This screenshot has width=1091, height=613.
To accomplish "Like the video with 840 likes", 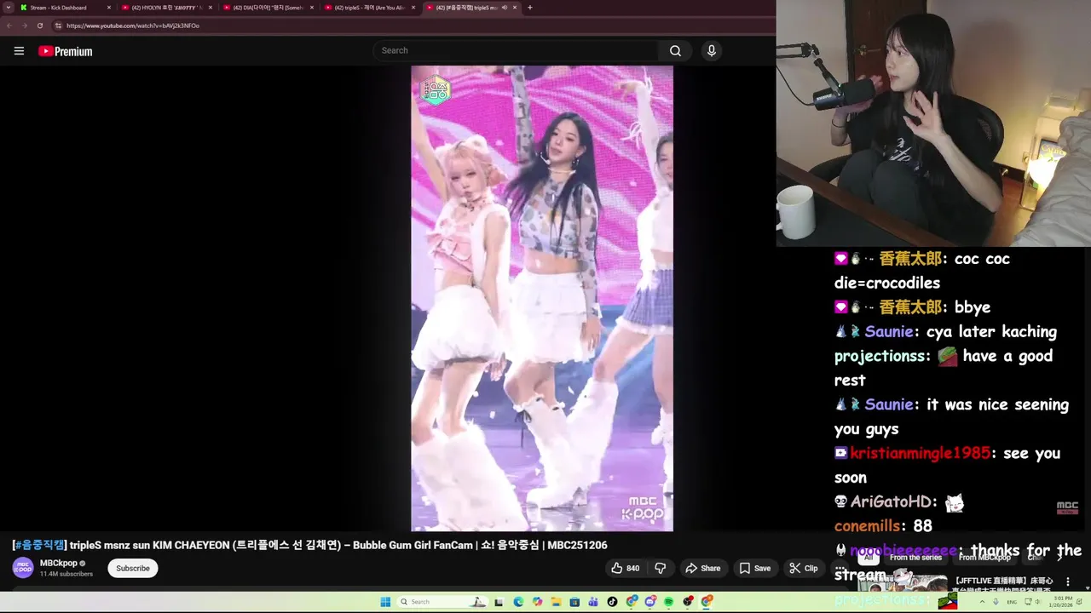I will [x=625, y=568].
